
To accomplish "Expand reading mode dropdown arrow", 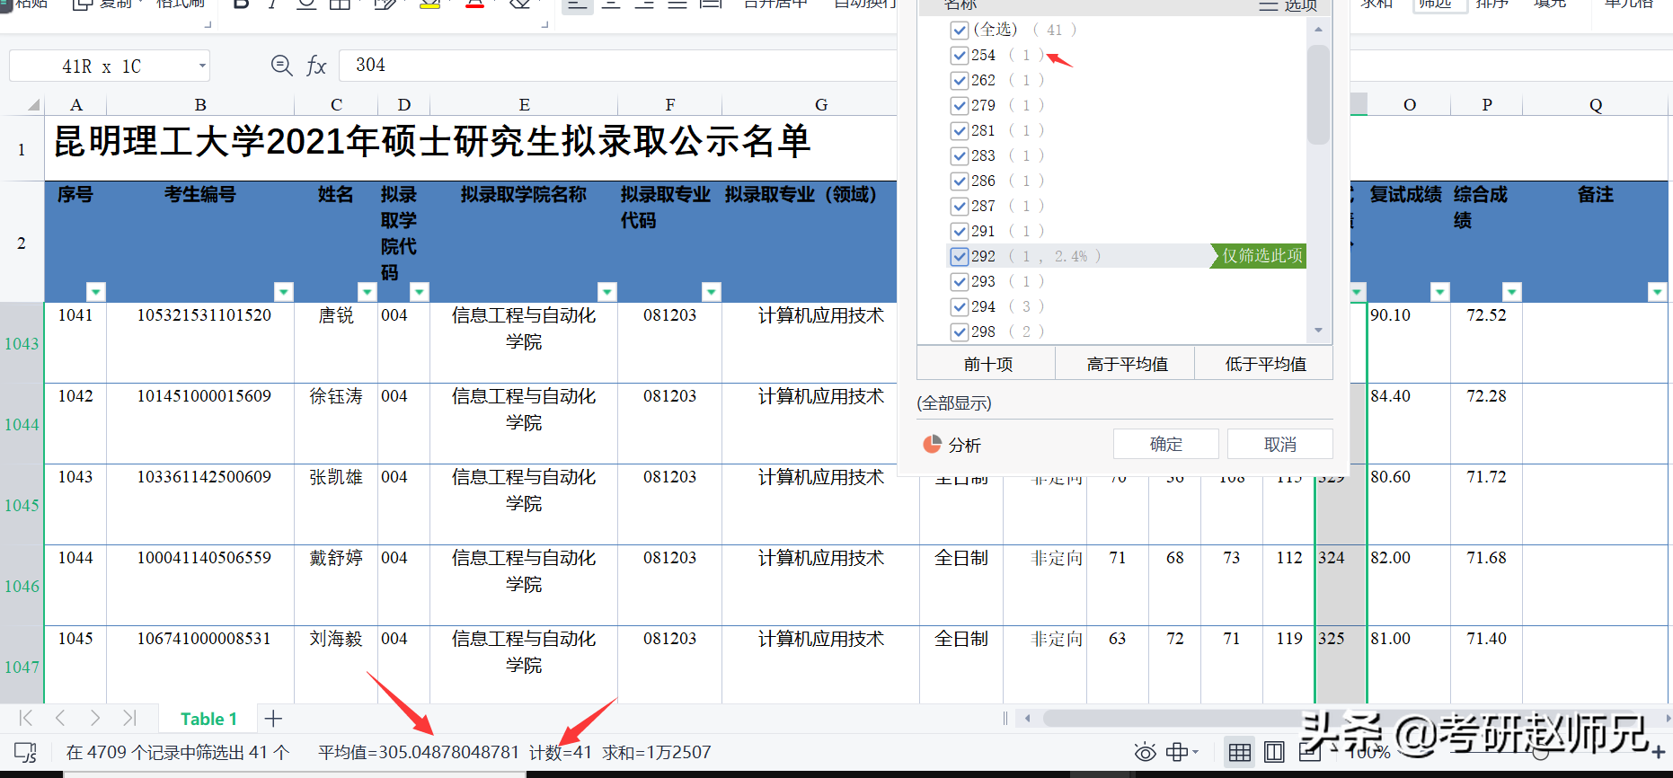I will [1195, 752].
